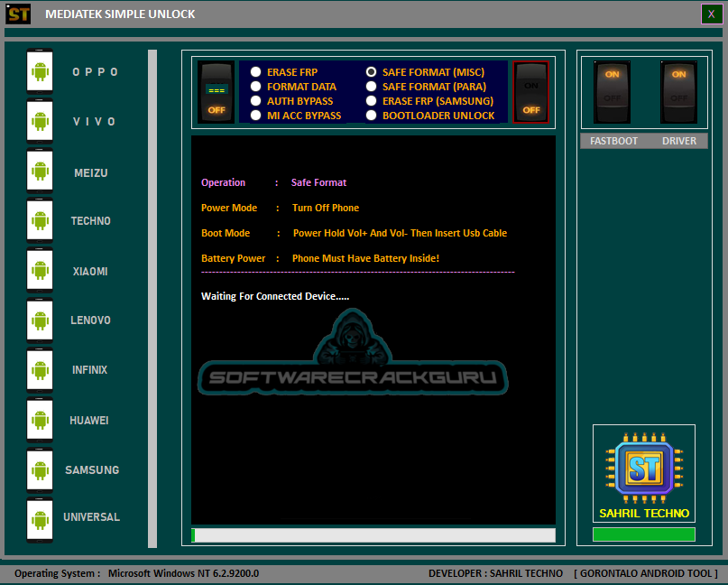The width and height of the screenshot is (728, 585).
Task: Click the brand list vertical scrollbar
Action: (x=152, y=299)
